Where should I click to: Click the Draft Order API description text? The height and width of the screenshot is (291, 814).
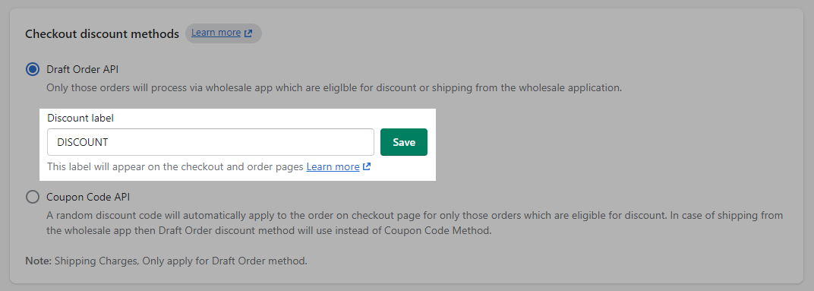coord(334,88)
